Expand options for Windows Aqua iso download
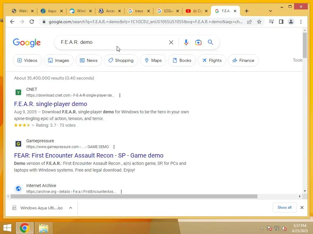The image size is (313, 234). [x=71, y=208]
